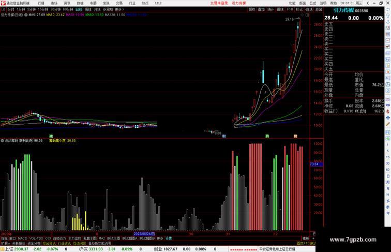This screenshot has width=391, height=252.
Task: Open the 行业资讯 tab
Action: pos(64,243)
